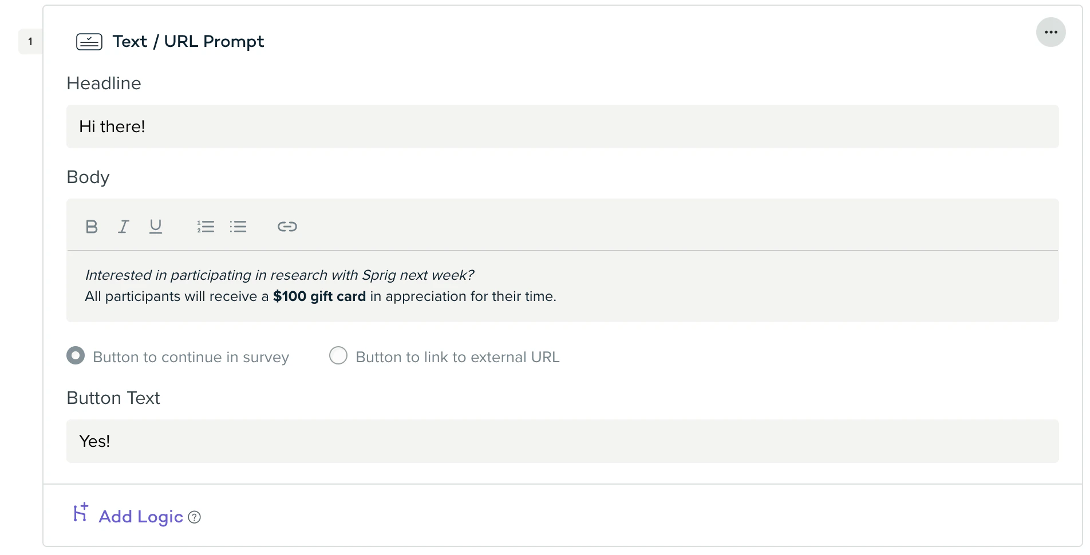Click the bold $100 gift card text
The height and width of the screenshot is (555, 1090).
[x=319, y=296]
